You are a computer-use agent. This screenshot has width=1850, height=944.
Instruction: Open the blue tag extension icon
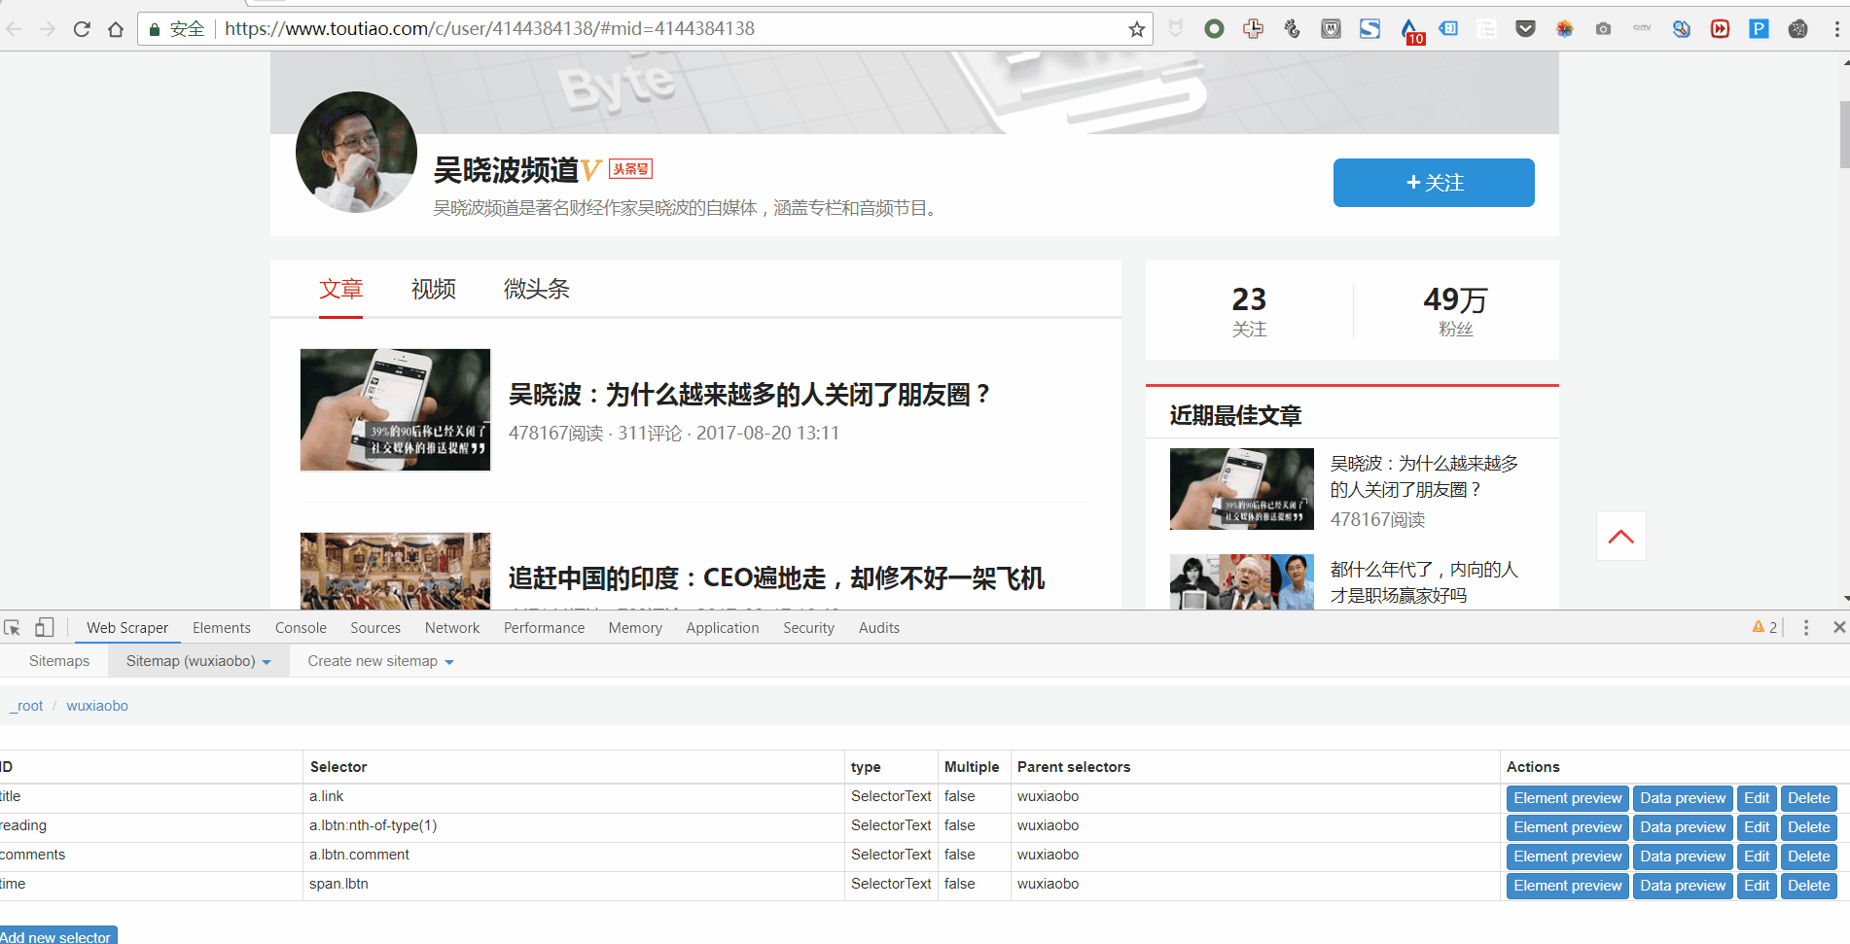coord(1448,29)
